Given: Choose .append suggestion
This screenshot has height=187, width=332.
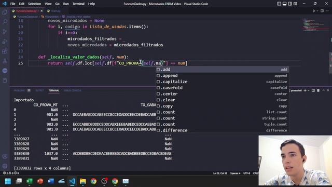Looking at the screenshot, I should [223, 75].
